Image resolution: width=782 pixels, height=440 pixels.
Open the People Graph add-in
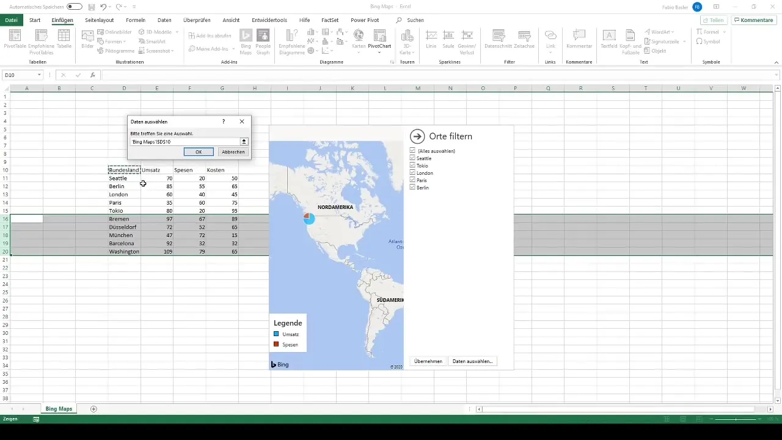pos(263,40)
